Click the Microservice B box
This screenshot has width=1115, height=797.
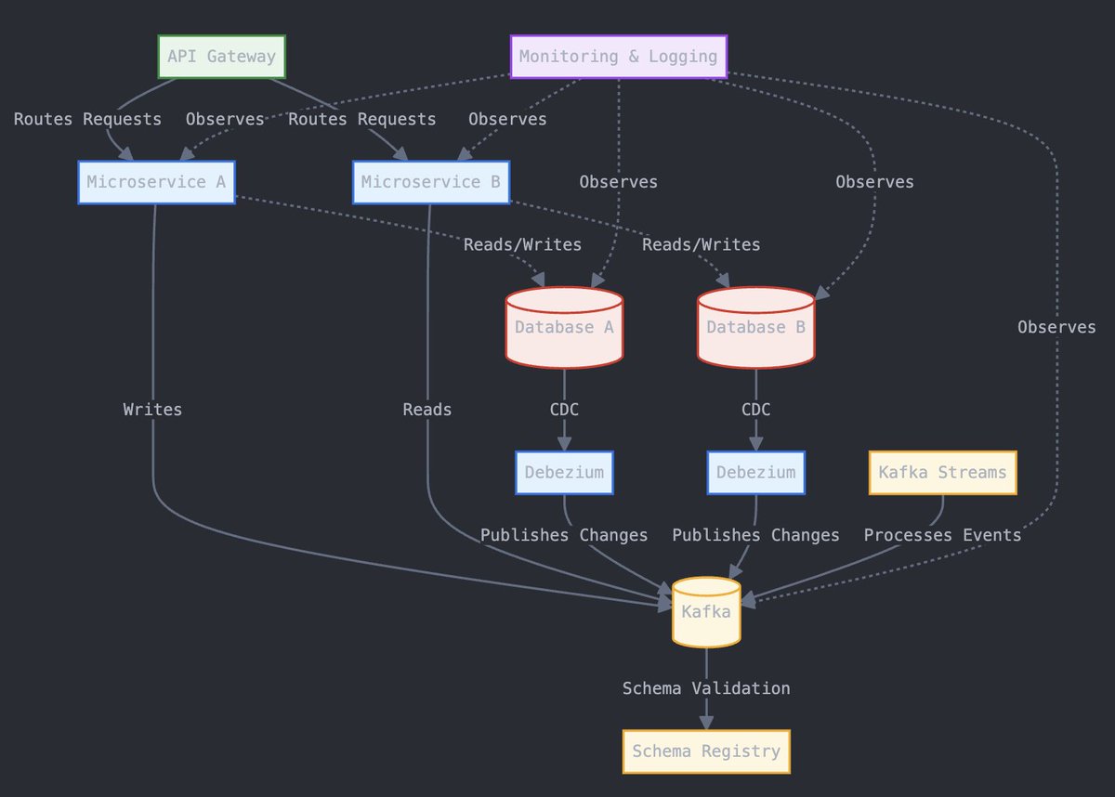click(430, 182)
